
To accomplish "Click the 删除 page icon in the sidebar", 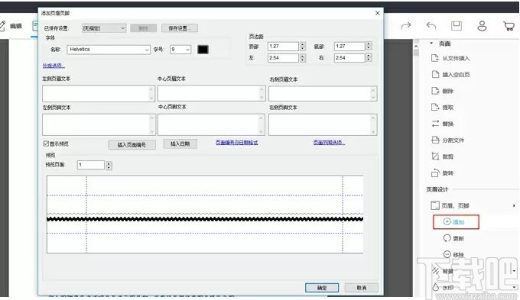I will (435, 91).
